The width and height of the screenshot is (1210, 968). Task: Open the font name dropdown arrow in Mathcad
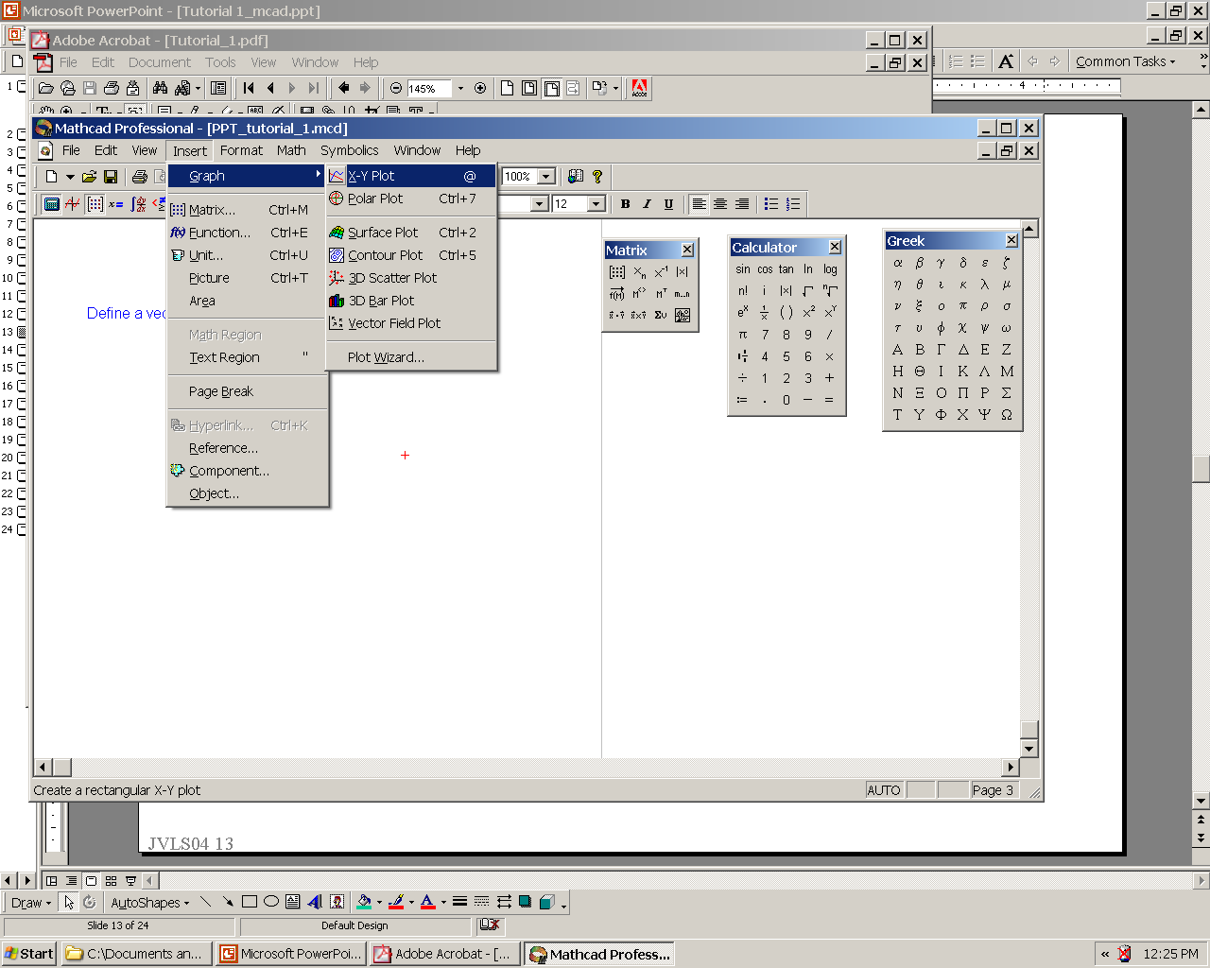(x=539, y=204)
